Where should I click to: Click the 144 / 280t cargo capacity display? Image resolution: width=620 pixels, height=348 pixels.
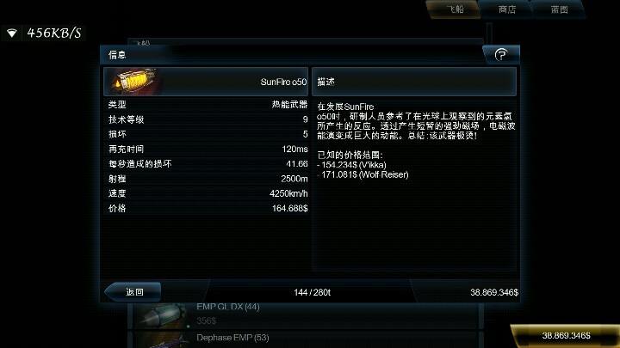click(312, 292)
